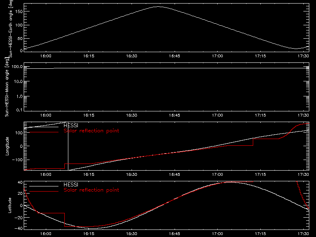Click the flat Sun-HESSI-Moon angle line
The image size is (316, 237).
coord(166,68)
